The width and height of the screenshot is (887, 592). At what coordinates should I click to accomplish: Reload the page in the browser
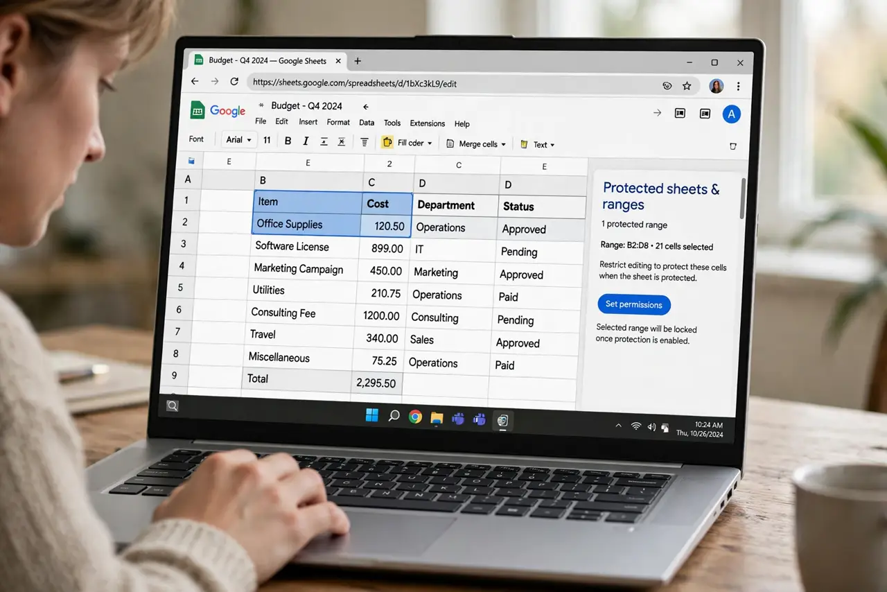(x=234, y=82)
